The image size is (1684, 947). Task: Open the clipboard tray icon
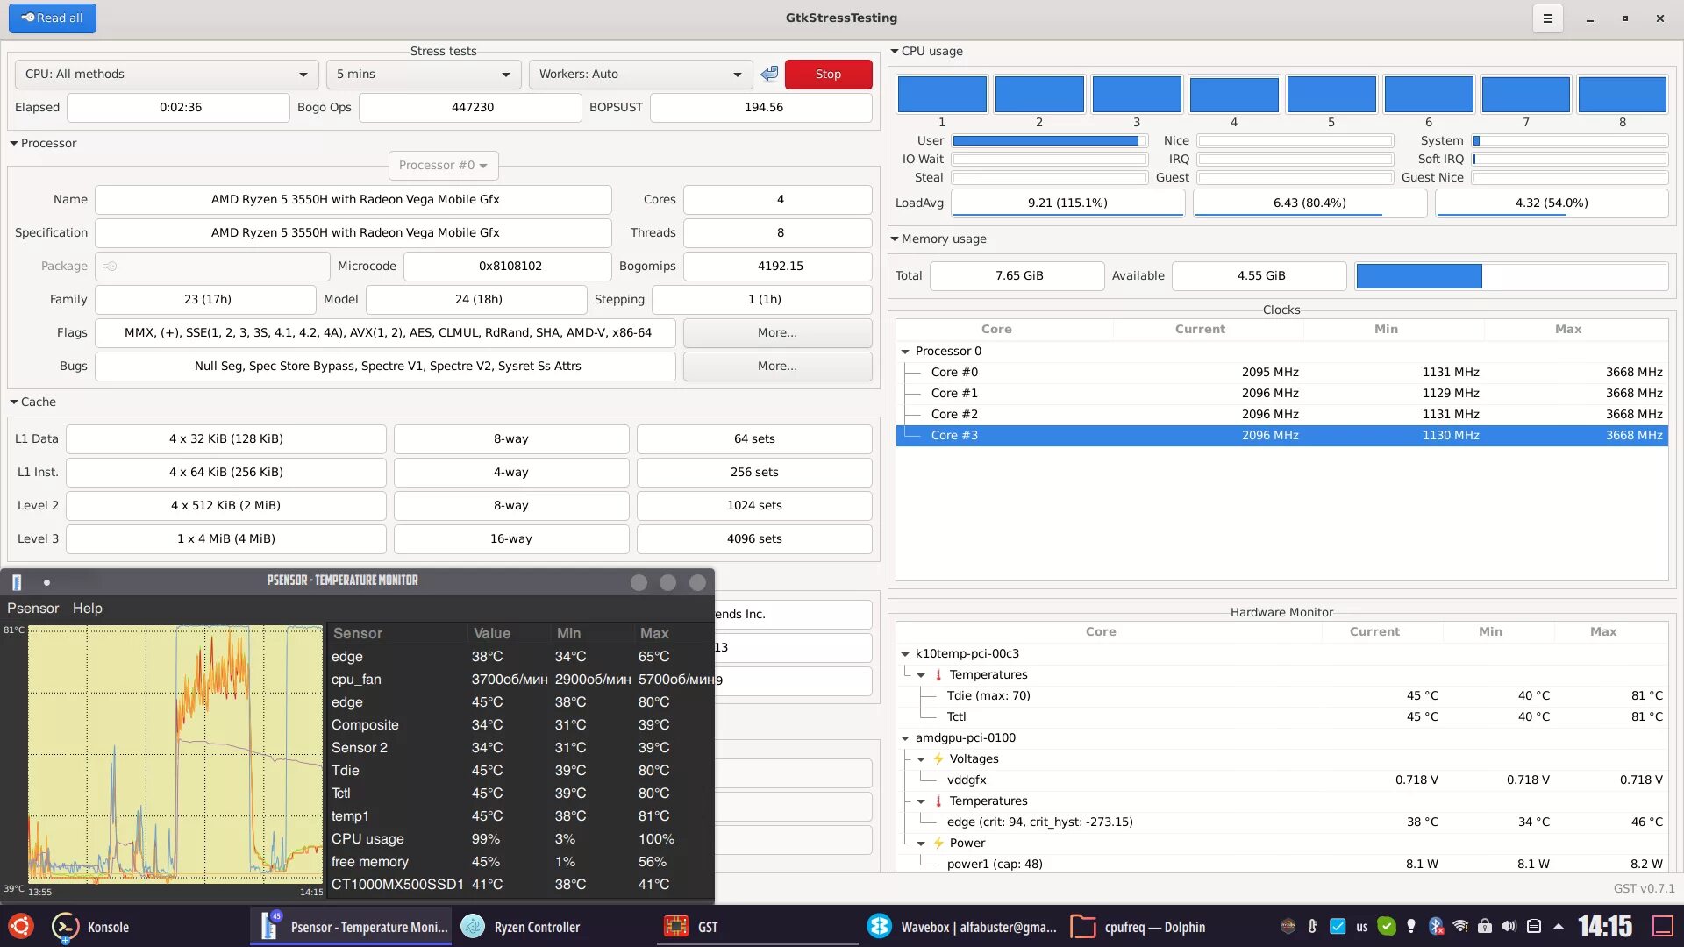coord(1533,926)
